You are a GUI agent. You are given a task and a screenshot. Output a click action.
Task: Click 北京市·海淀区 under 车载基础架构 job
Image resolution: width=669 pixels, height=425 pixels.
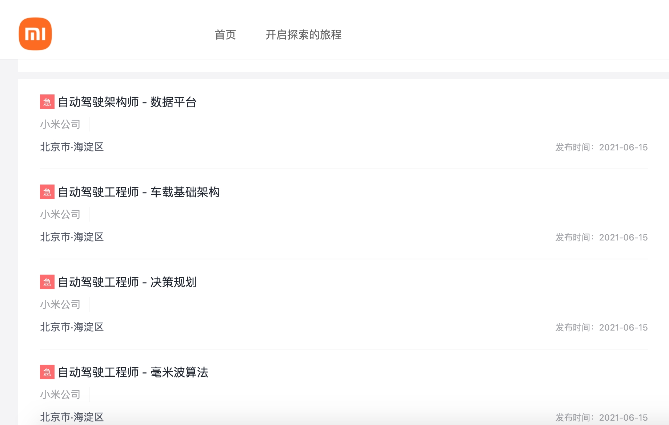(x=72, y=237)
